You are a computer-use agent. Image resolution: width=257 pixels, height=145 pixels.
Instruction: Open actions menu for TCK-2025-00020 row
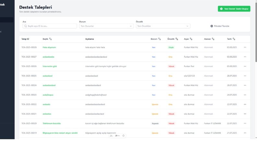[x=245, y=124]
